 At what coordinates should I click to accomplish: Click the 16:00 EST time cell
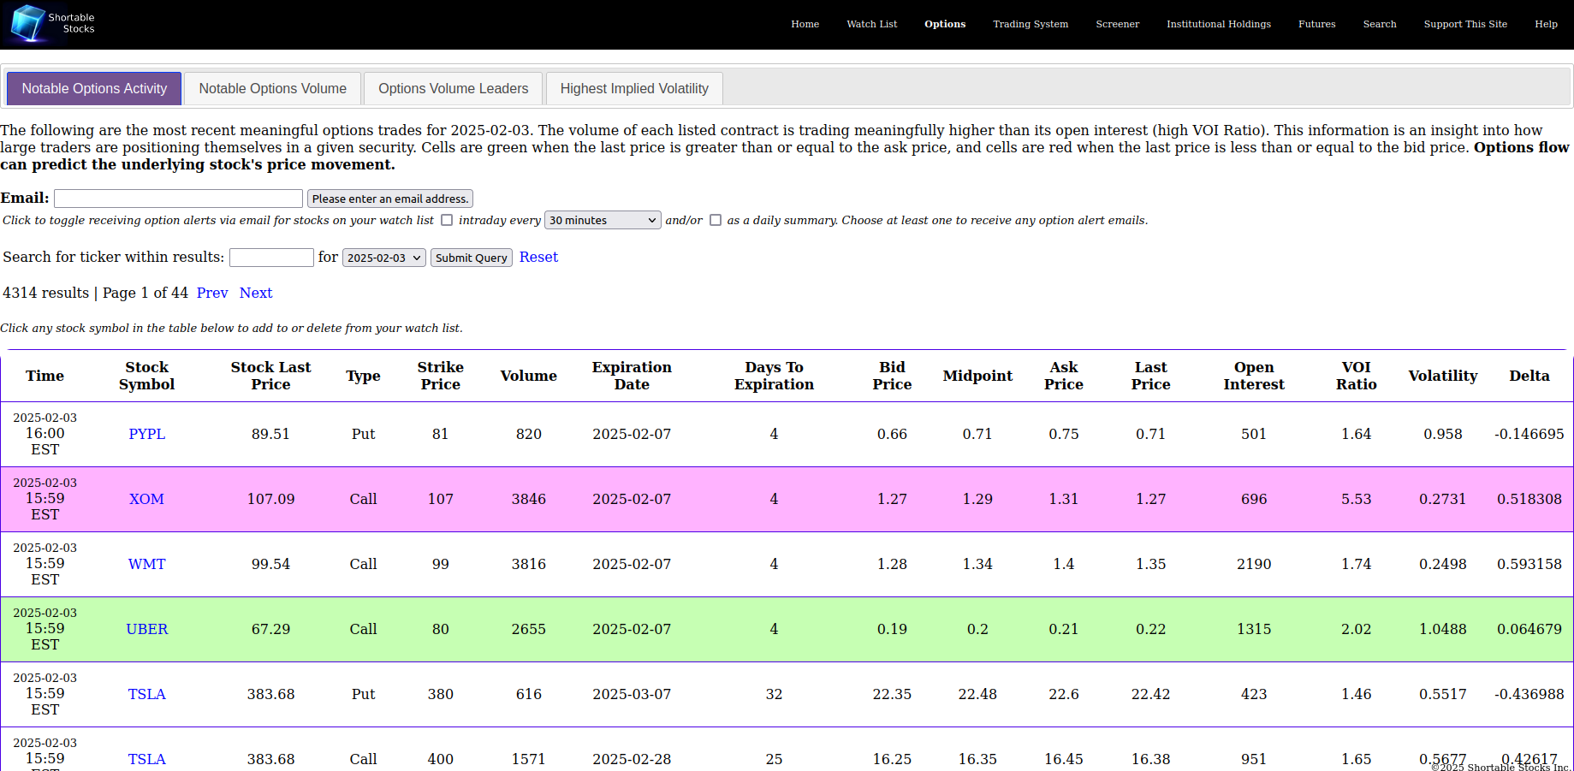click(45, 434)
